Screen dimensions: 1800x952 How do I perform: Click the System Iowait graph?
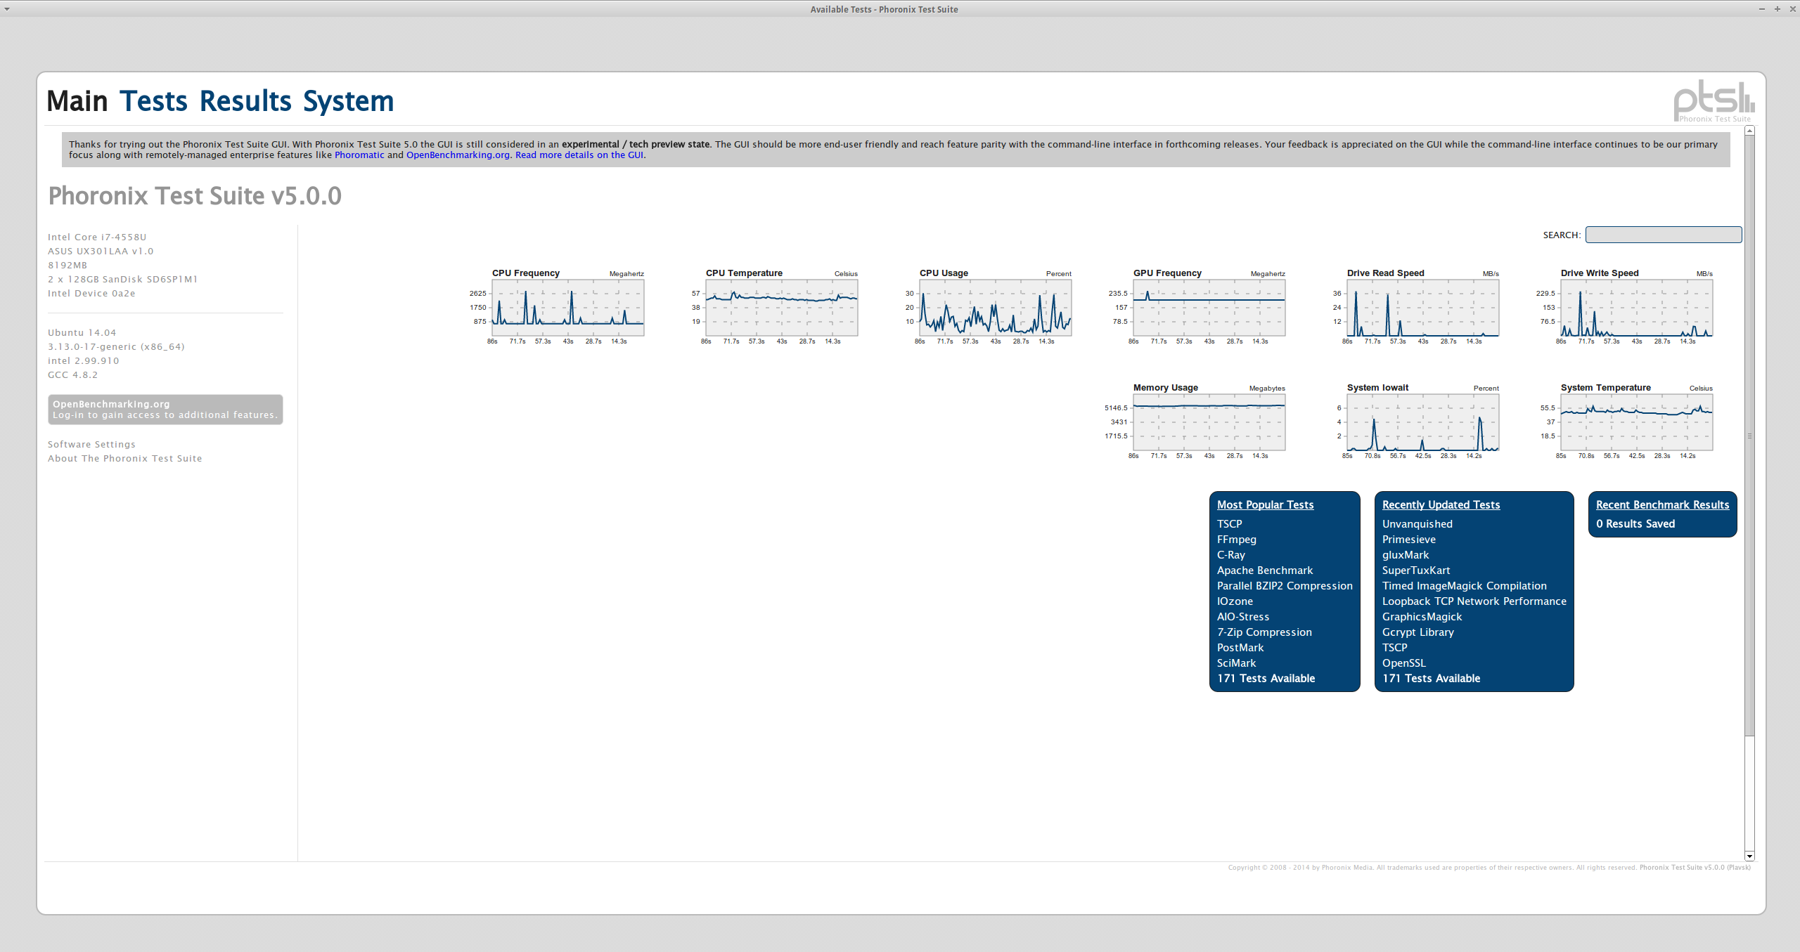click(x=1422, y=422)
